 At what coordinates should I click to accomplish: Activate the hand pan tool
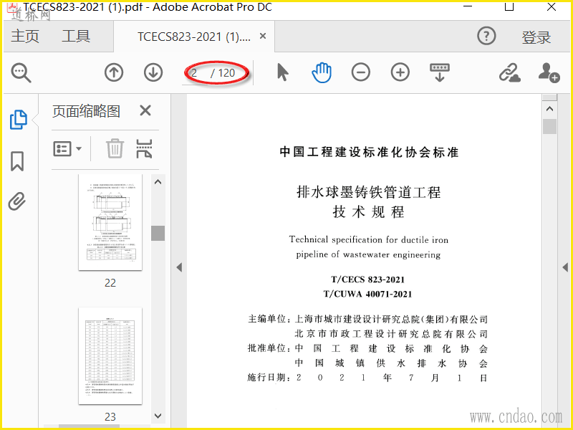(x=322, y=72)
